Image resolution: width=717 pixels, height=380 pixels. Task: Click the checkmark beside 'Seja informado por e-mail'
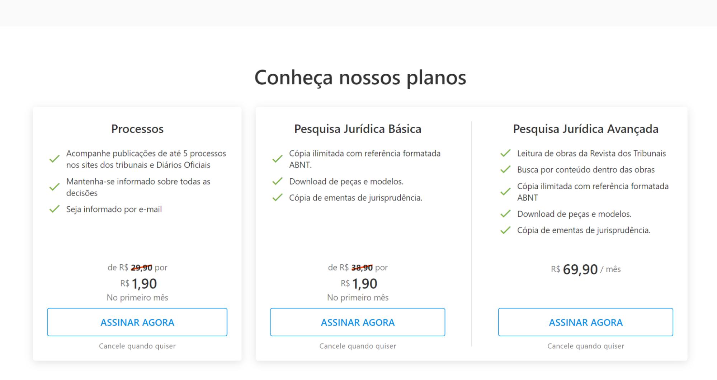coord(54,209)
